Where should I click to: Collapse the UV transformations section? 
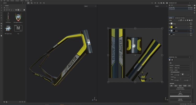point(170,72)
